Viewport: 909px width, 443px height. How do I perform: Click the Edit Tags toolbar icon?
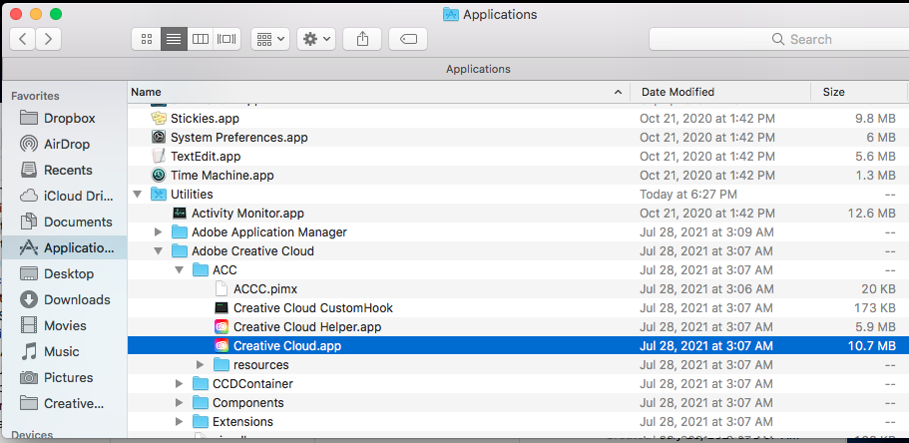tap(408, 39)
